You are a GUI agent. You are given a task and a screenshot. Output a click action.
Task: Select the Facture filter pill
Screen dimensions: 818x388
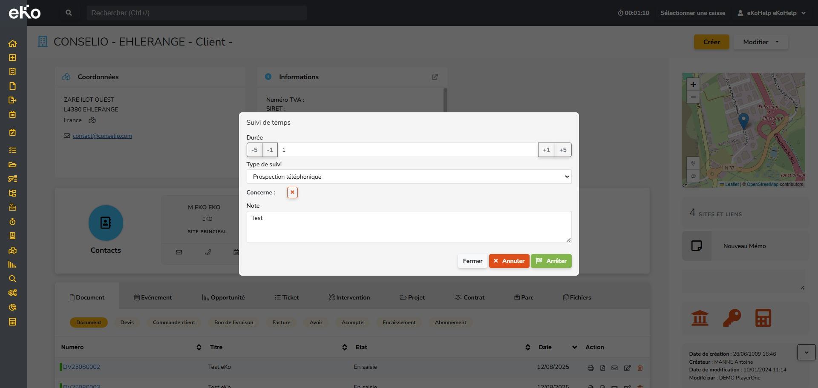(x=281, y=322)
